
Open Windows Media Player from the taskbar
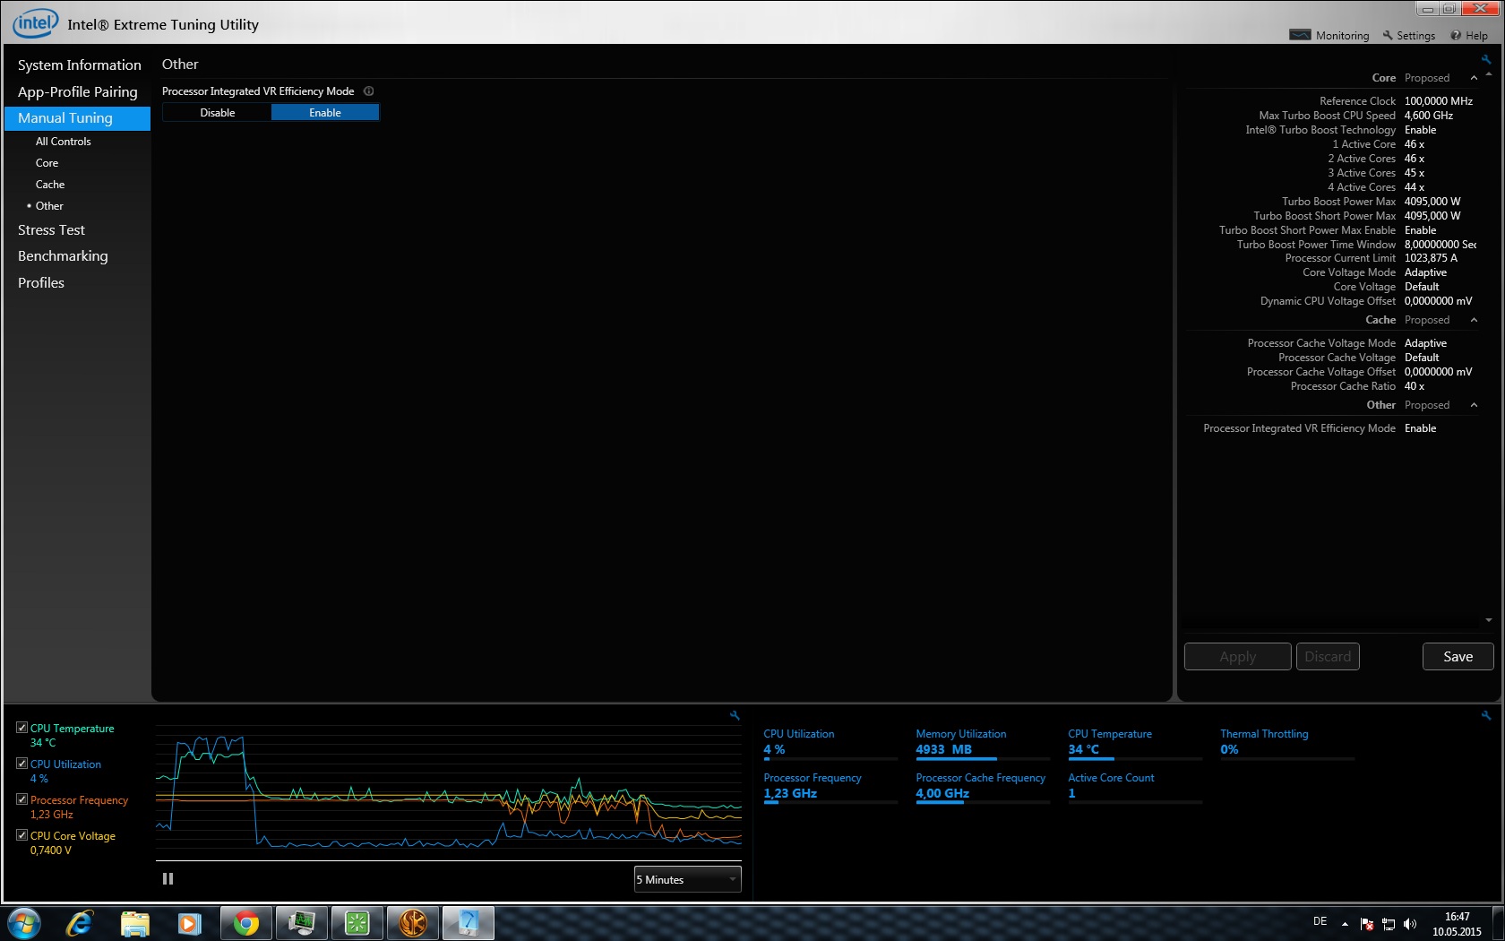click(x=189, y=923)
